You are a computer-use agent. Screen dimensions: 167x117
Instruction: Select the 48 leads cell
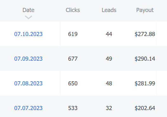pos(109,83)
